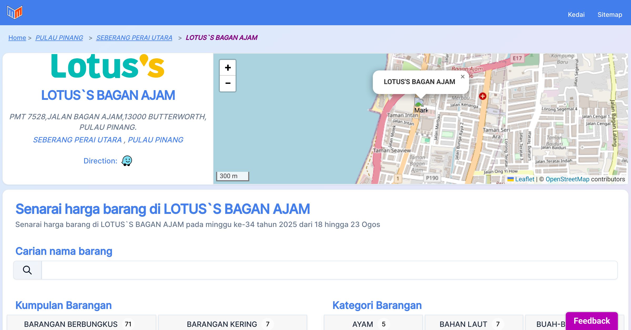Image resolution: width=631 pixels, height=330 pixels.
Task: Close the LOTUS'S BAGAN AJAM map popup
Action: (462, 77)
